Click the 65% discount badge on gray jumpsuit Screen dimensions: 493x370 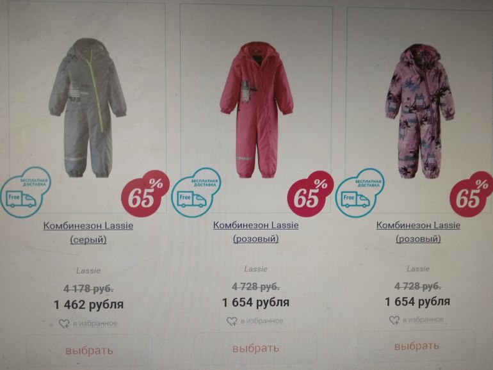coord(145,193)
